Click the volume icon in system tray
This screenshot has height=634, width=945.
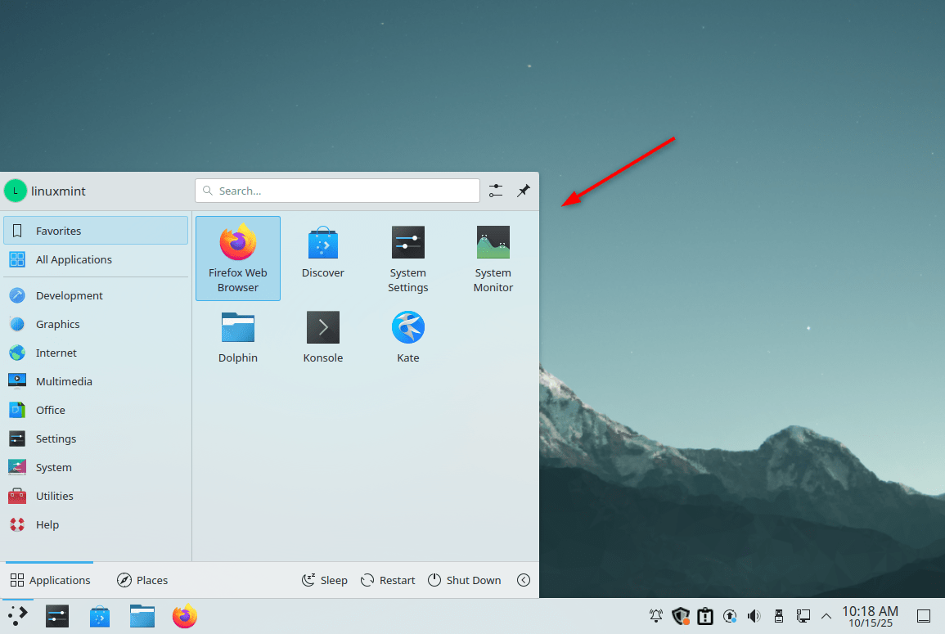(754, 616)
